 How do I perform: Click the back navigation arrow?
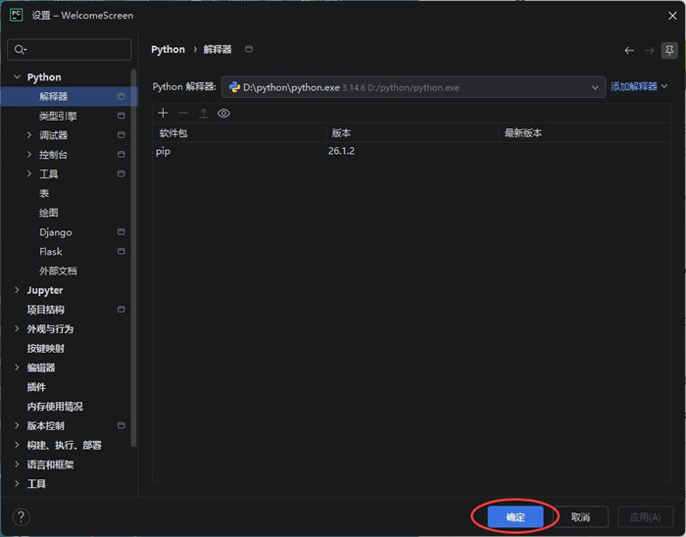(x=629, y=50)
